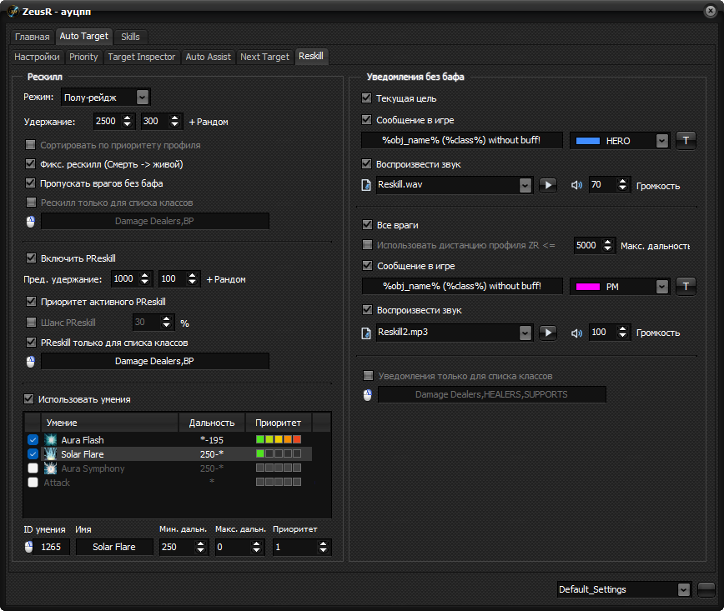Screen dimensions: 724x611
Task: Toggle Пропускать врагов без бафа checkbox
Action: click(31, 183)
